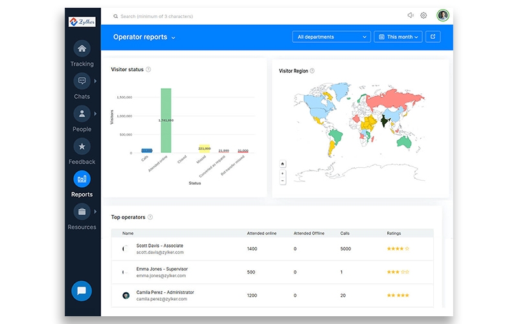Click the Calls blue bar

click(147, 151)
